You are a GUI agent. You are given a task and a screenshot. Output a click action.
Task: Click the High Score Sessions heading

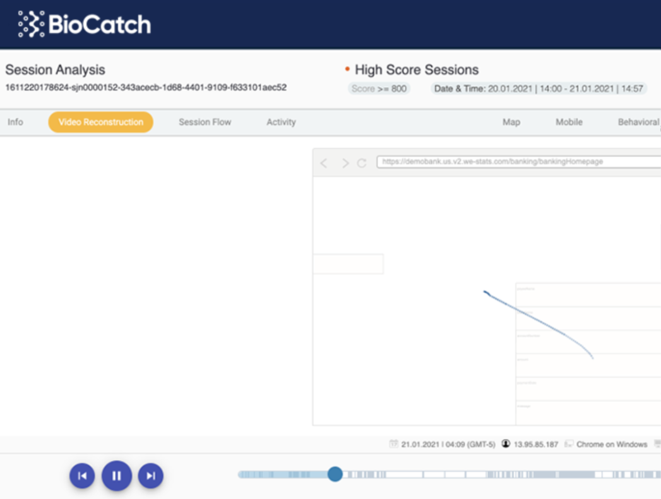pyautogui.click(x=417, y=69)
